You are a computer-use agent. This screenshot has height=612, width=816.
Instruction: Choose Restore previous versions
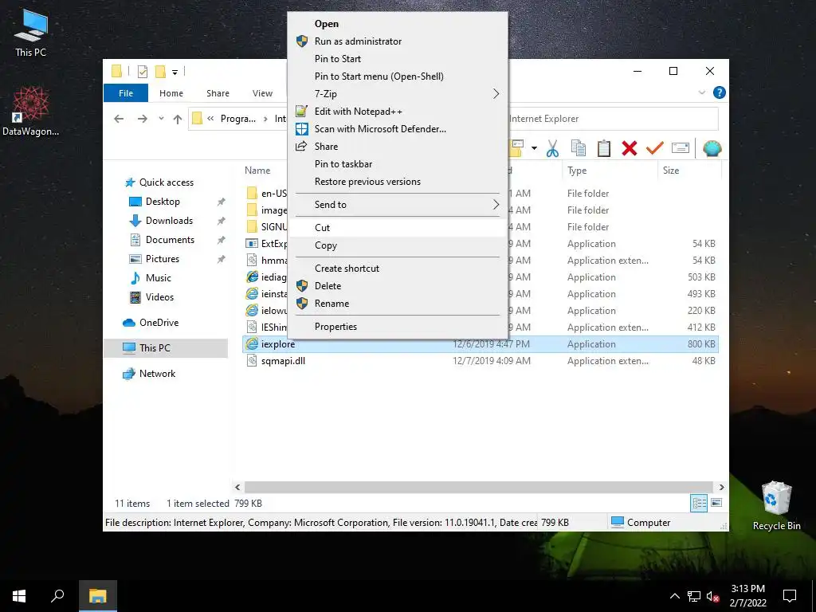(398, 182)
